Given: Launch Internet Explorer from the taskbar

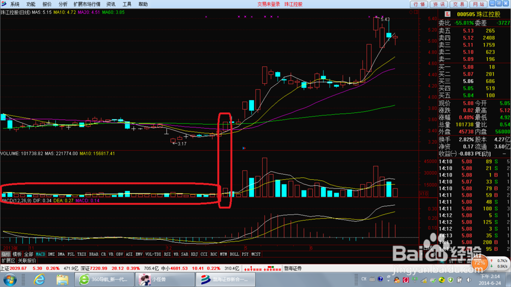Looking at the screenshot, I should coord(39,280).
